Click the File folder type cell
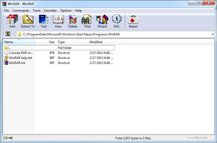The width and height of the screenshot is (217, 143). [65, 48]
